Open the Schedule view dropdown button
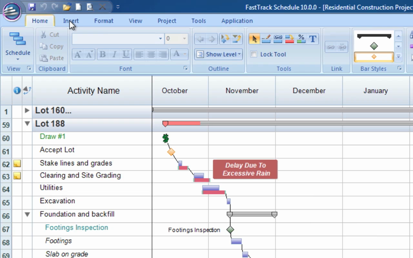413x258 pixels. point(18,46)
